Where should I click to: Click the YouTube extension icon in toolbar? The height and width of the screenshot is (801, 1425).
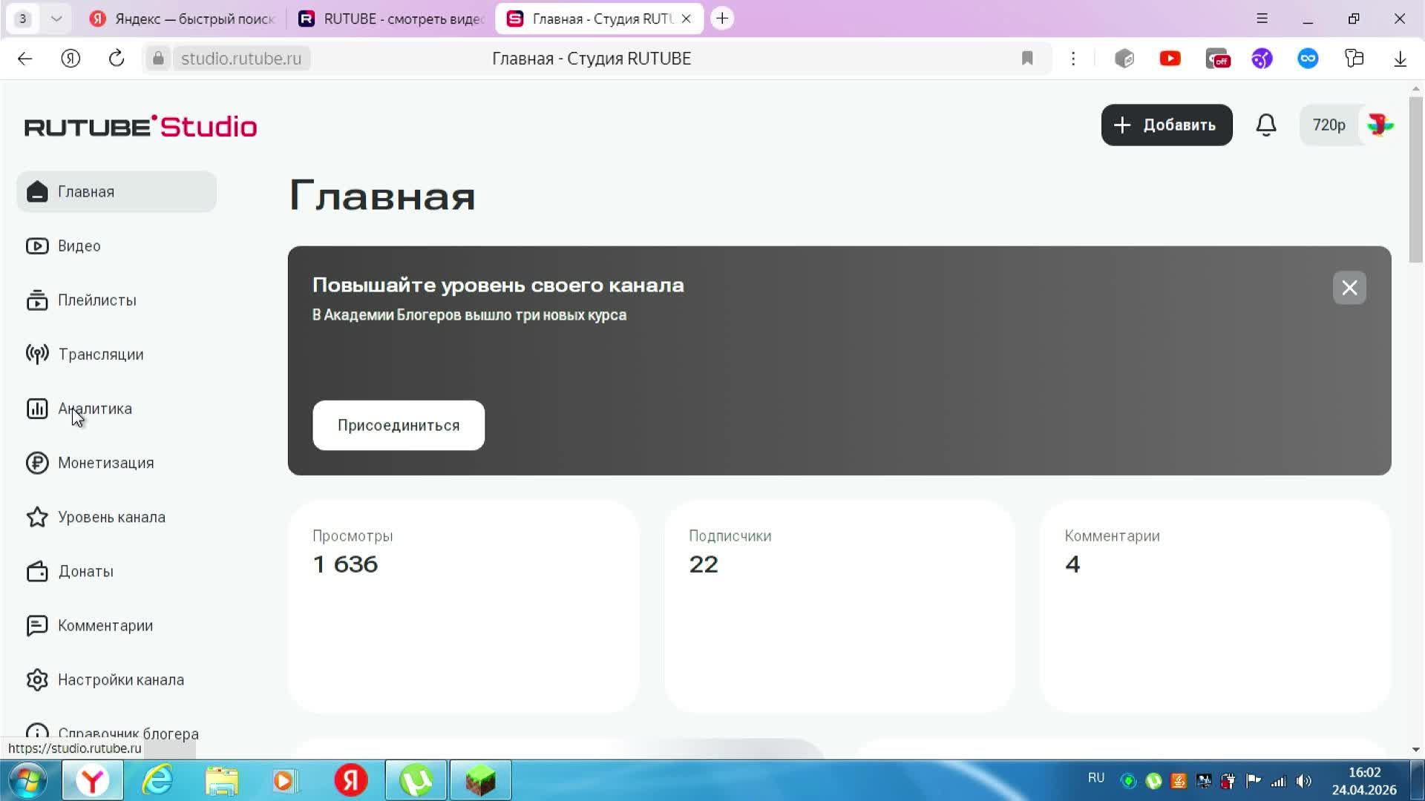(1170, 58)
